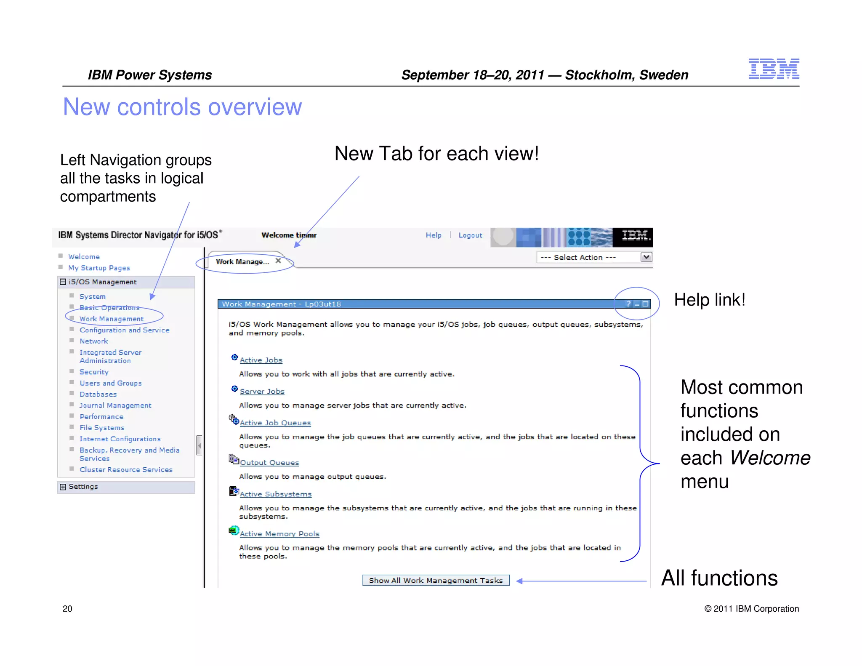This screenshot has width=862, height=666.
Task: Close the Work Manage... tab
Action: (x=278, y=261)
